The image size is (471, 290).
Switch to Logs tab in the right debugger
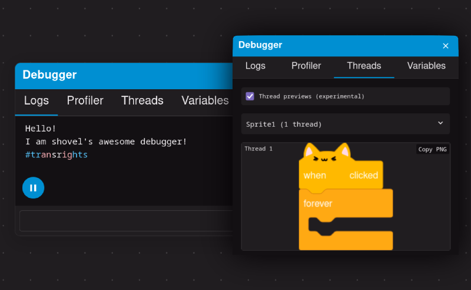tap(255, 66)
